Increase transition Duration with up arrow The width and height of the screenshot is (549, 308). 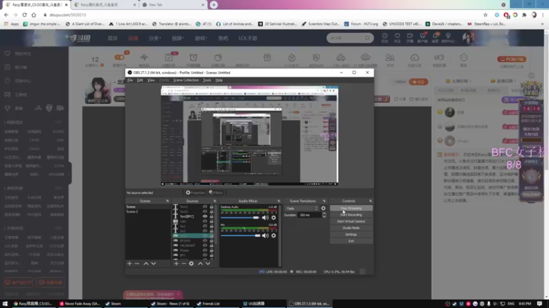324,214
